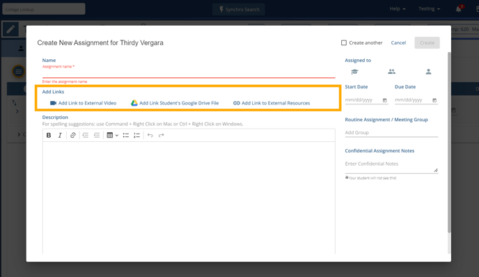
Task: Undo last edit in description editor
Action: tap(150, 135)
